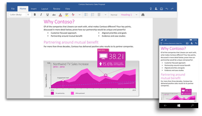Click the "Aligned priorities and goals" bullet in desktop document
202x116 pixels.
114,33
